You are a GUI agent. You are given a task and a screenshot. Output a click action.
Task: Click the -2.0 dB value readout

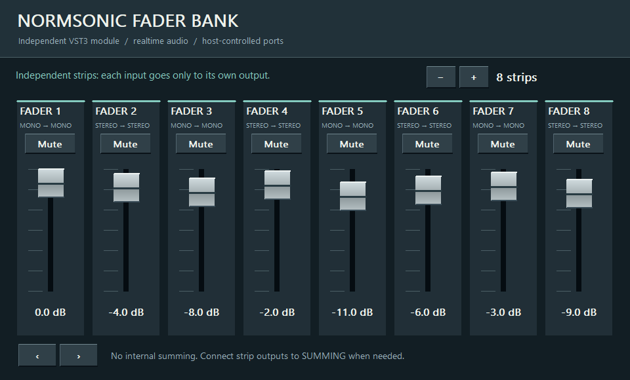pyautogui.click(x=277, y=312)
